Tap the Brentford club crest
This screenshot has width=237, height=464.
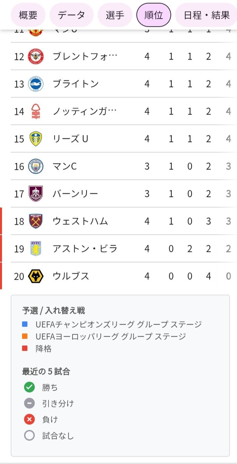pos(36,56)
